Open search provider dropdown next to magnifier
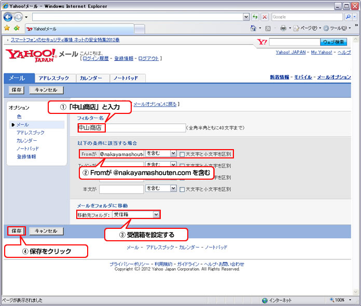The image size is (361, 306). [x=355, y=17]
